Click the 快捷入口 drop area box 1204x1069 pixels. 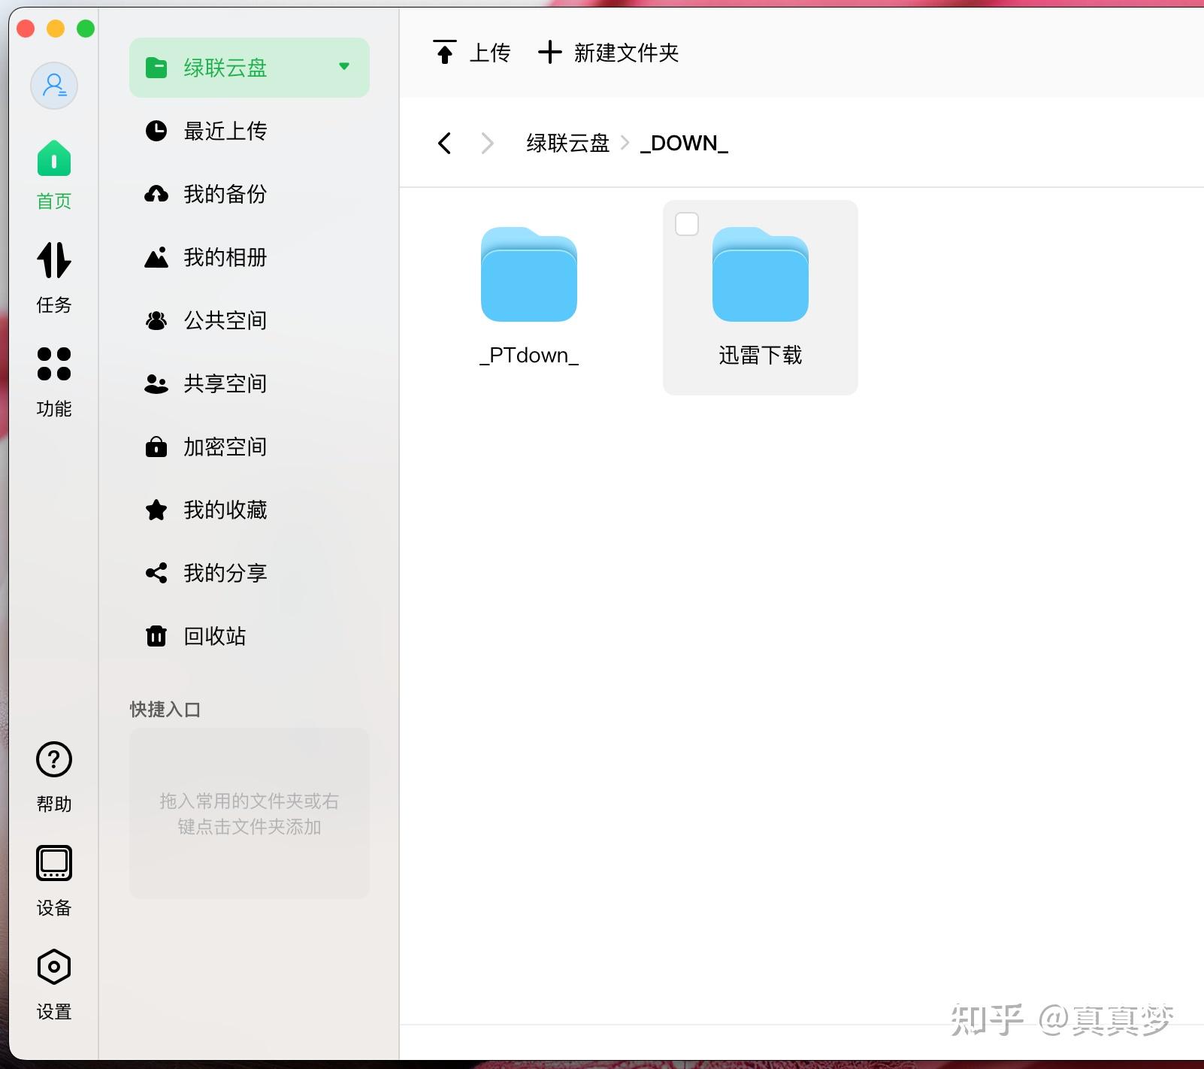250,813
